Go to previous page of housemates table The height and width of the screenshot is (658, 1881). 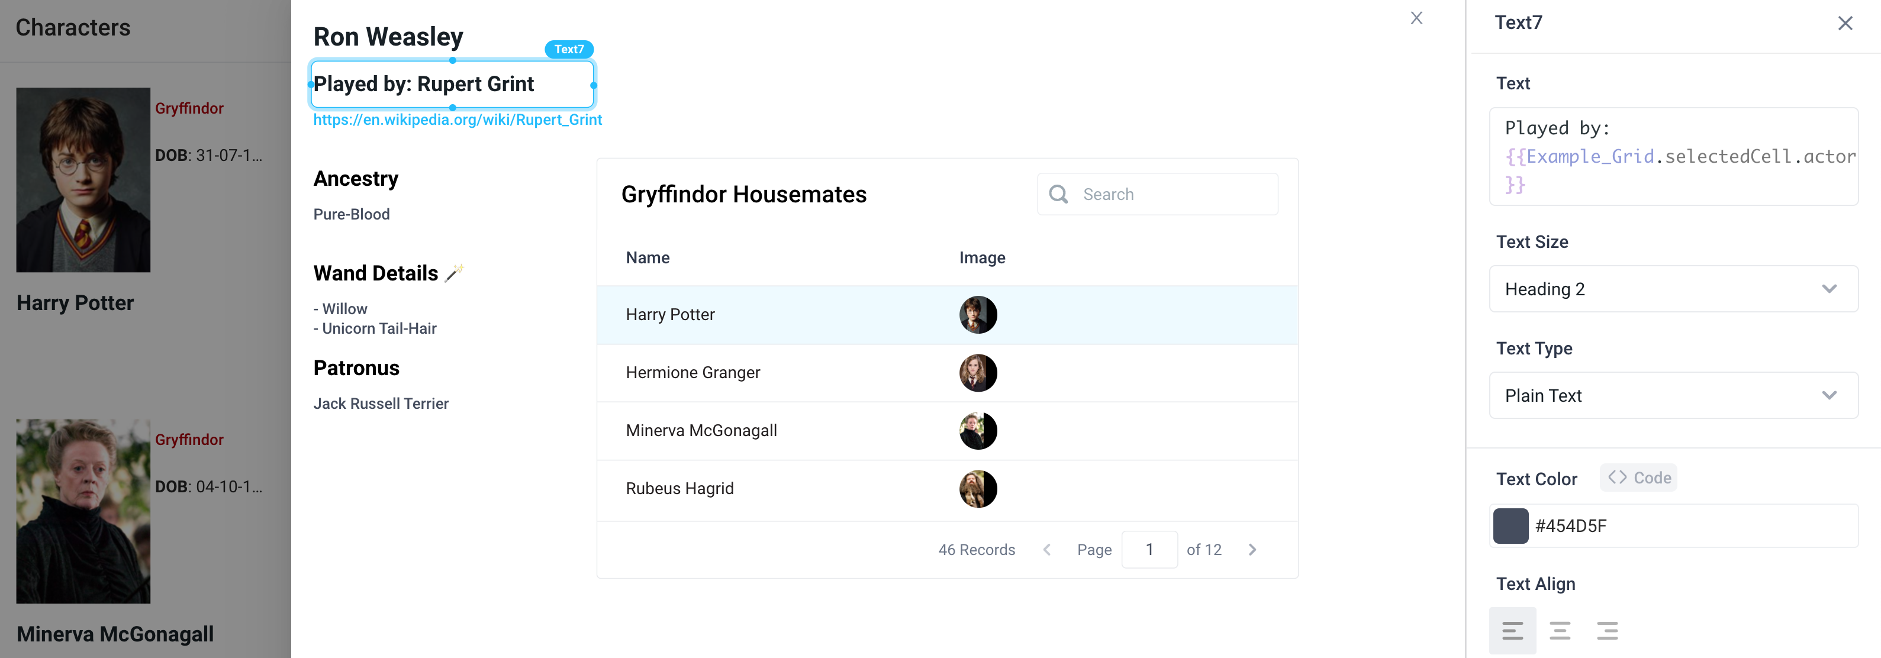coord(1047,549)
